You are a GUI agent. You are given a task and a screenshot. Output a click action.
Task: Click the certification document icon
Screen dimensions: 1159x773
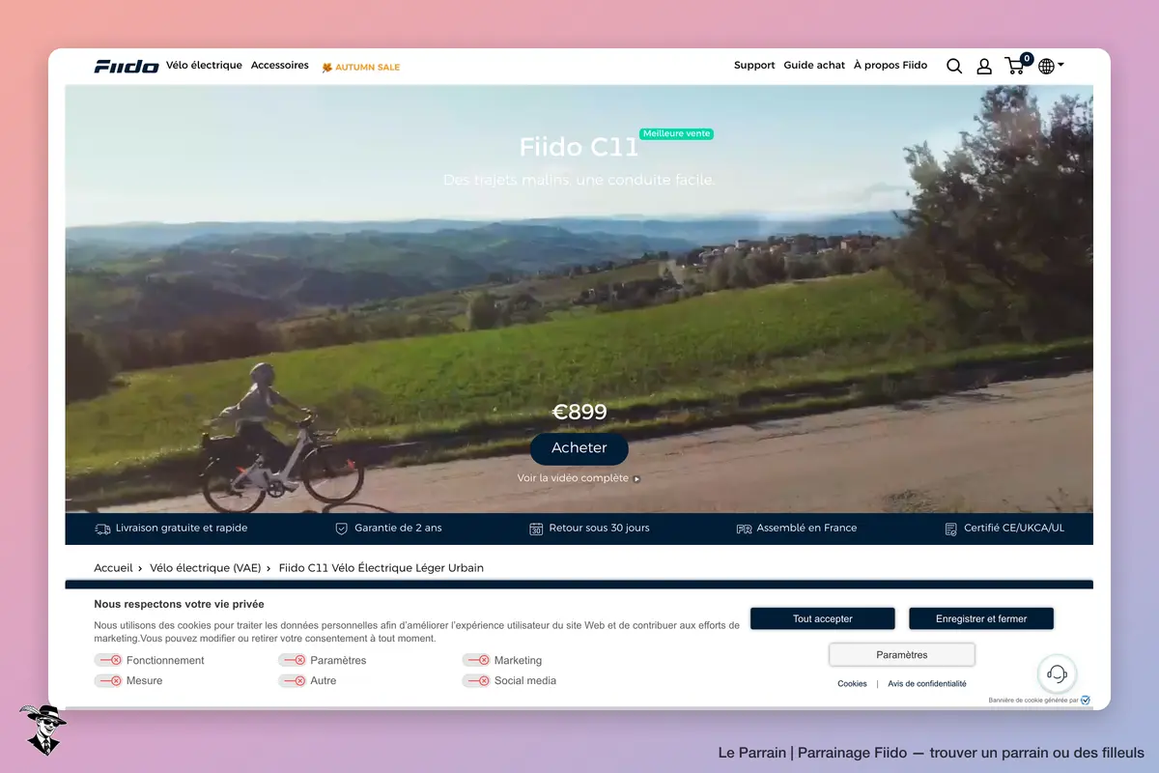click(x=951, y=529)
